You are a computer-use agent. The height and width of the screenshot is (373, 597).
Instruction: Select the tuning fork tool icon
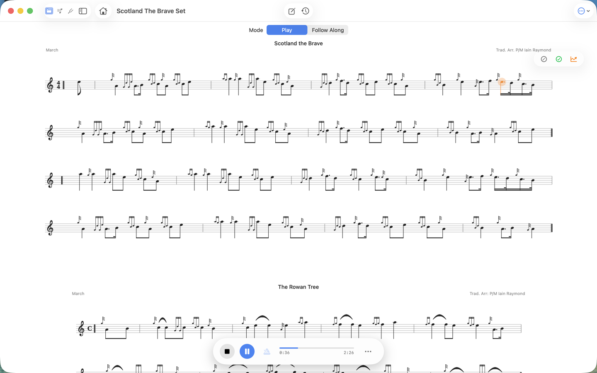(70, 11)
